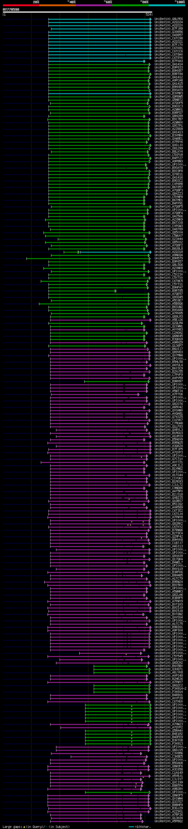
Task: Click the green ~80% identity legend segment
Action: [130, 5]
